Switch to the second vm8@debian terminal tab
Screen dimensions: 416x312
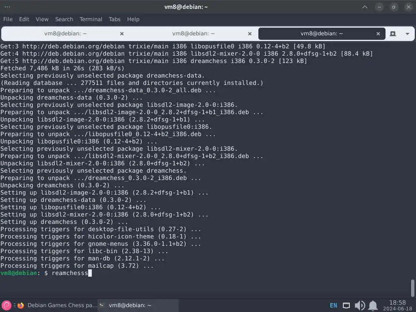(x=193, y=33)
